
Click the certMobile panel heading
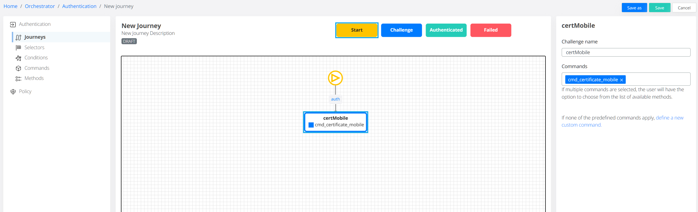(578, 26)
